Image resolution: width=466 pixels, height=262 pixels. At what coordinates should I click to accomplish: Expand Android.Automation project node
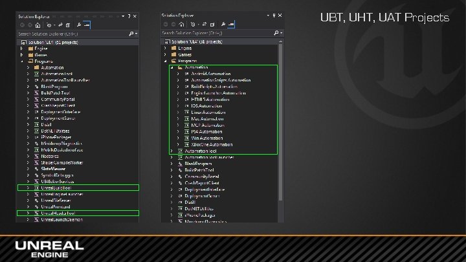click(x=179, y=74)
